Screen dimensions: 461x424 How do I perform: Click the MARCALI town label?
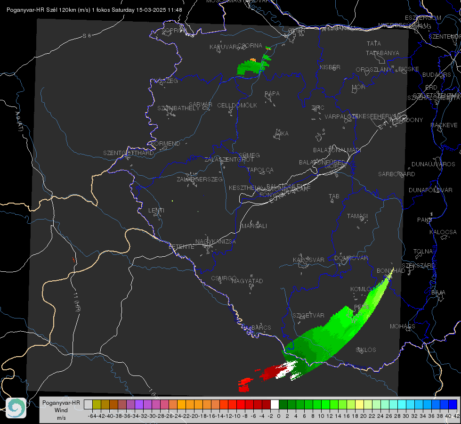tap(254, 226)
